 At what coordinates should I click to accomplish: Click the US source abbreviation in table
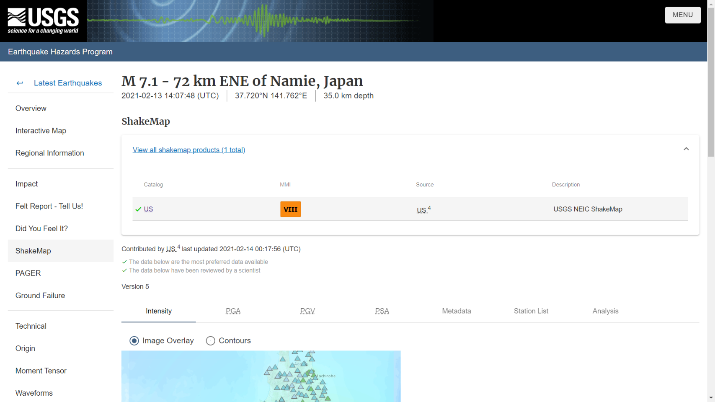pyautogui.click(x=421, y=210)
